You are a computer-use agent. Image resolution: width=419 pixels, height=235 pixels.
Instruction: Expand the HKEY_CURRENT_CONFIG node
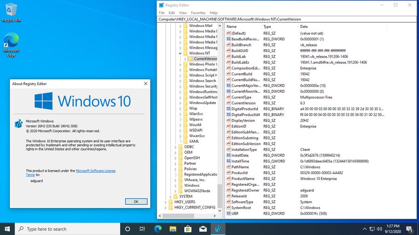165,207
